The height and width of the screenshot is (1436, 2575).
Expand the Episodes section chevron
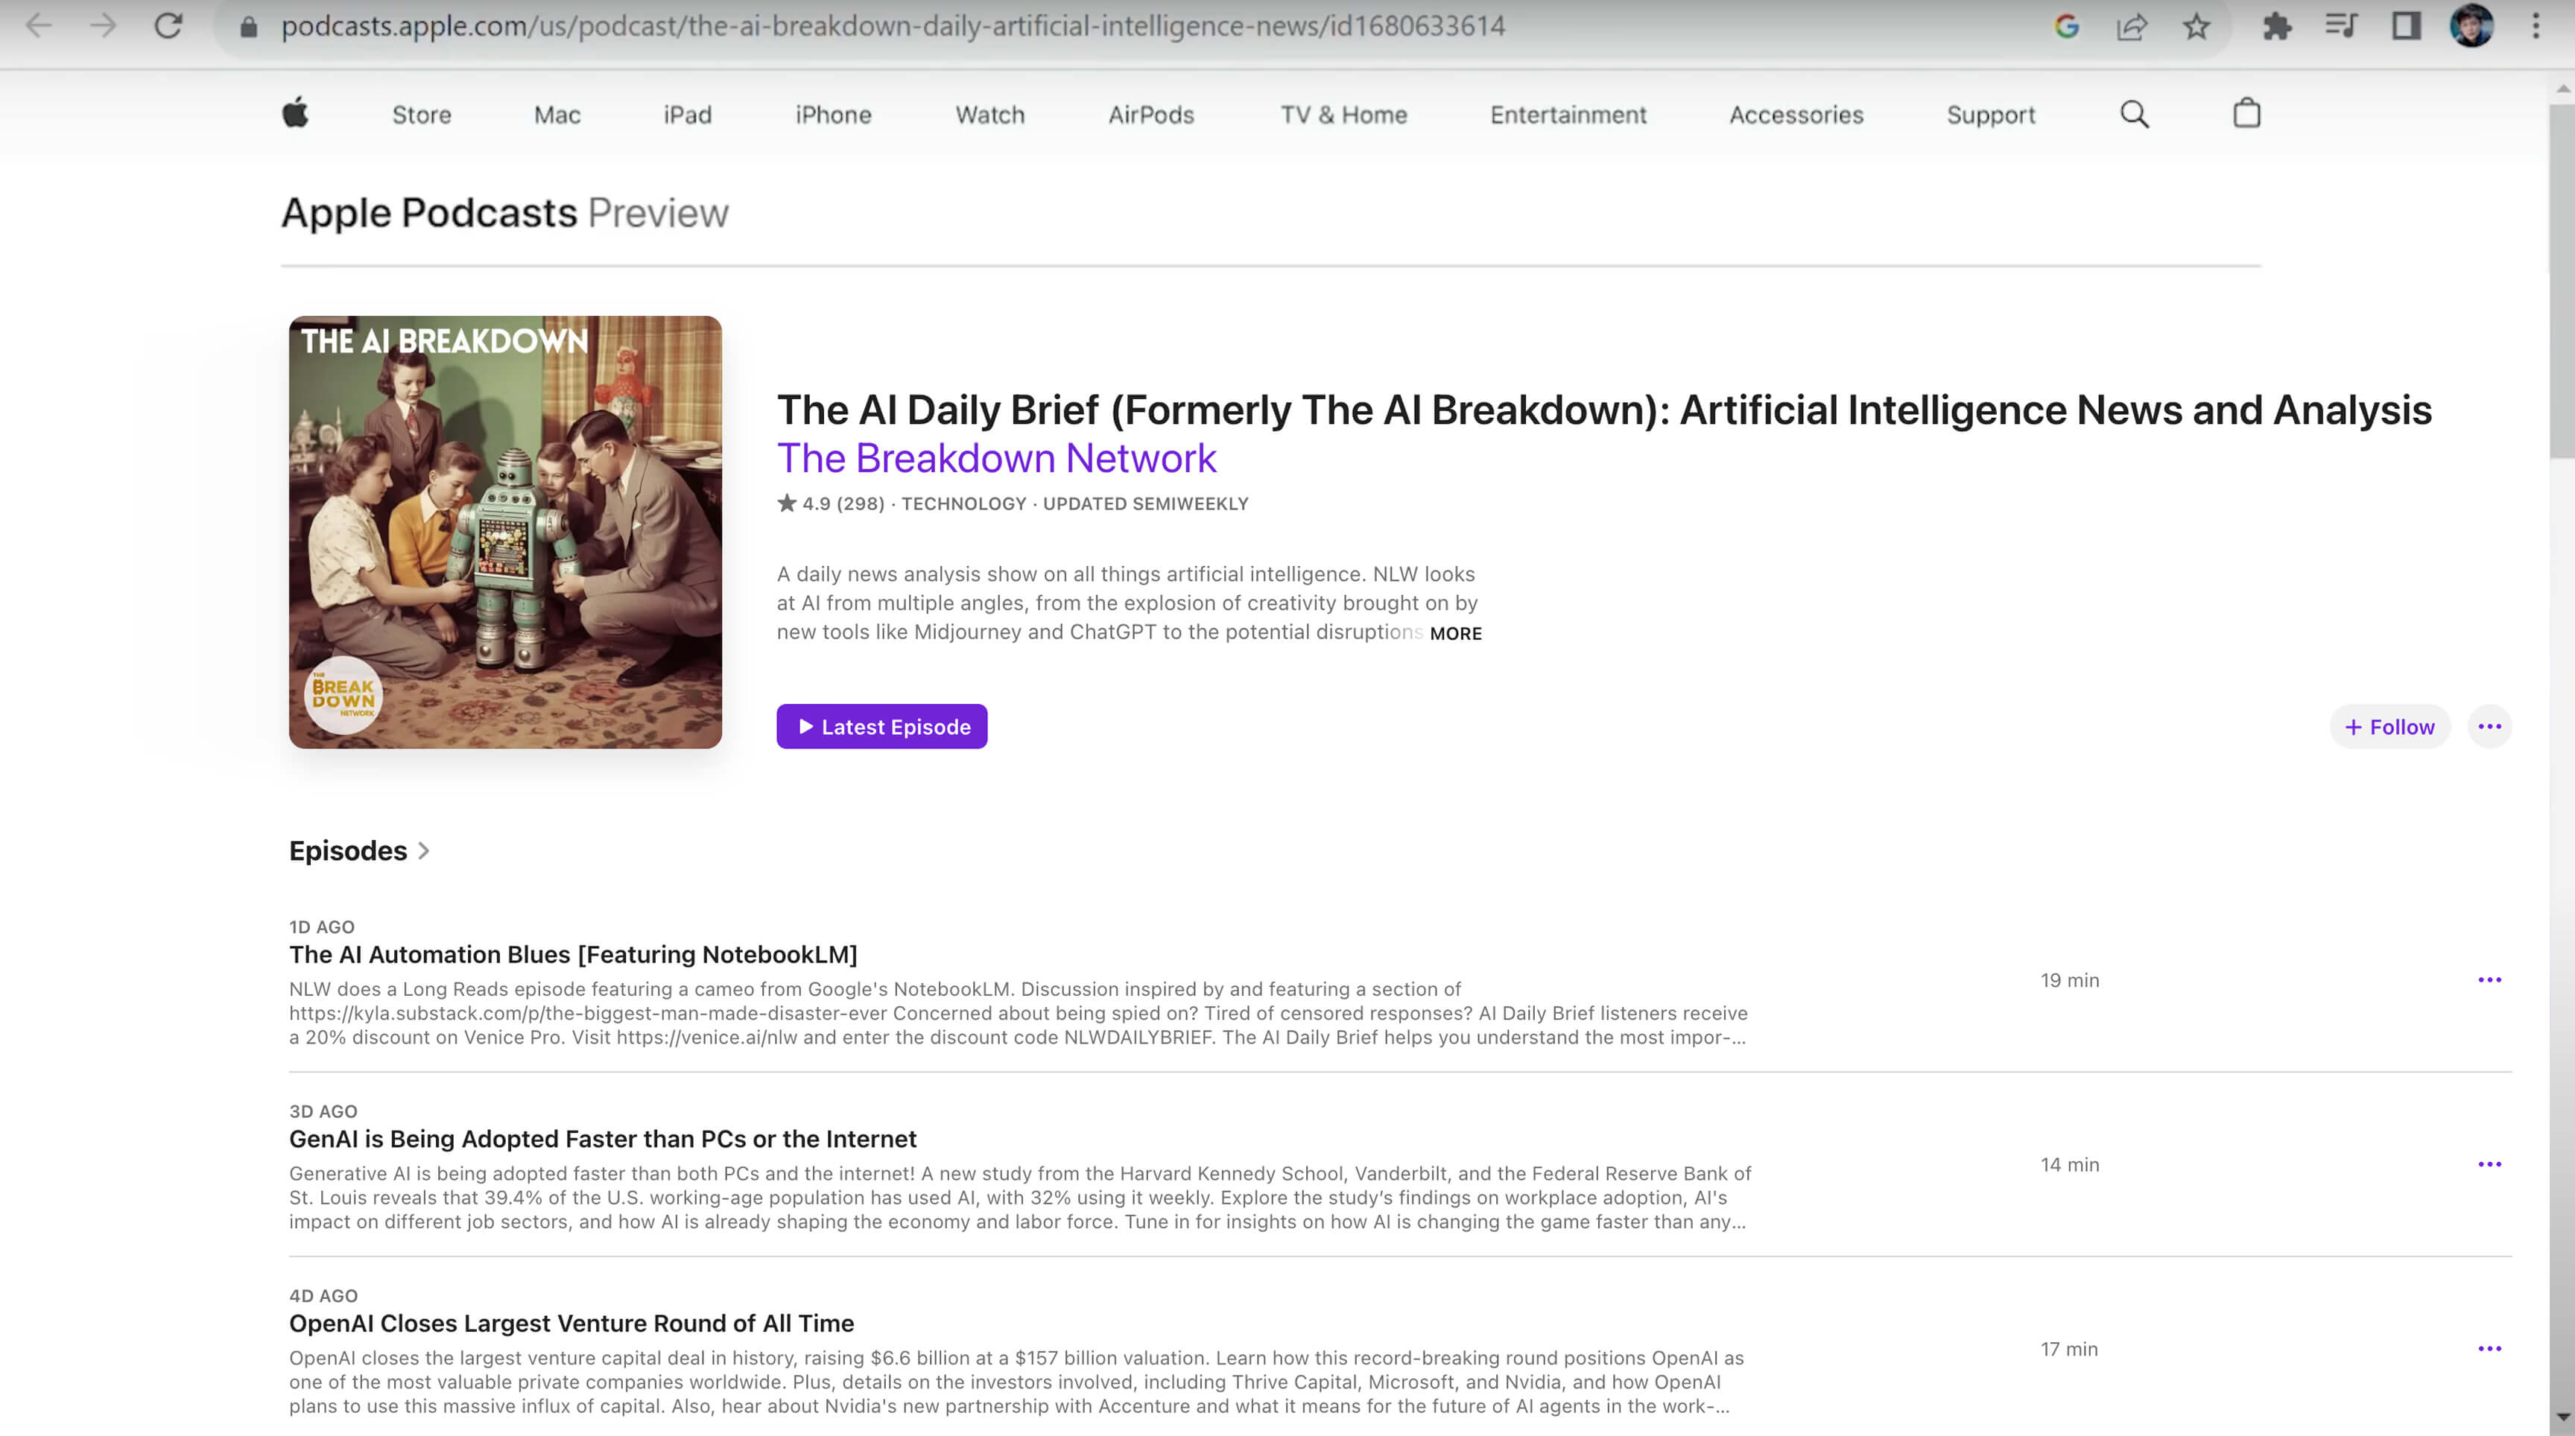(424, 851)
